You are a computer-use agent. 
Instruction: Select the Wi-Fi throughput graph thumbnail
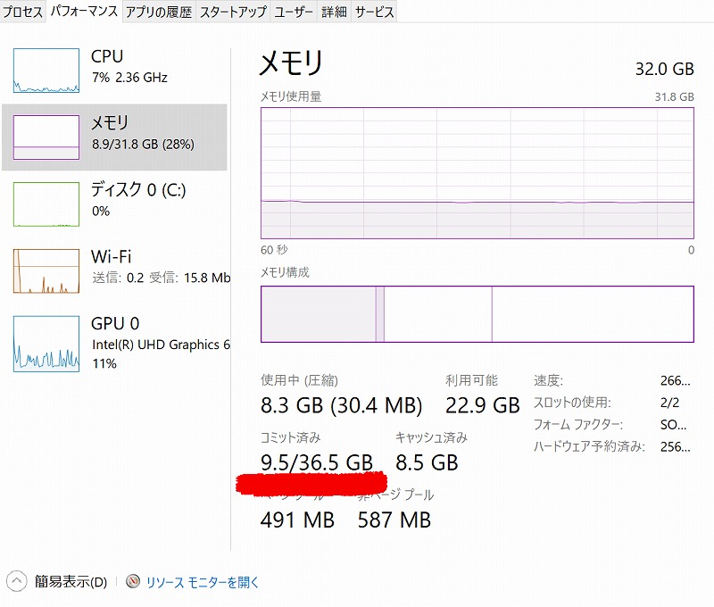[x=46, y=271]
